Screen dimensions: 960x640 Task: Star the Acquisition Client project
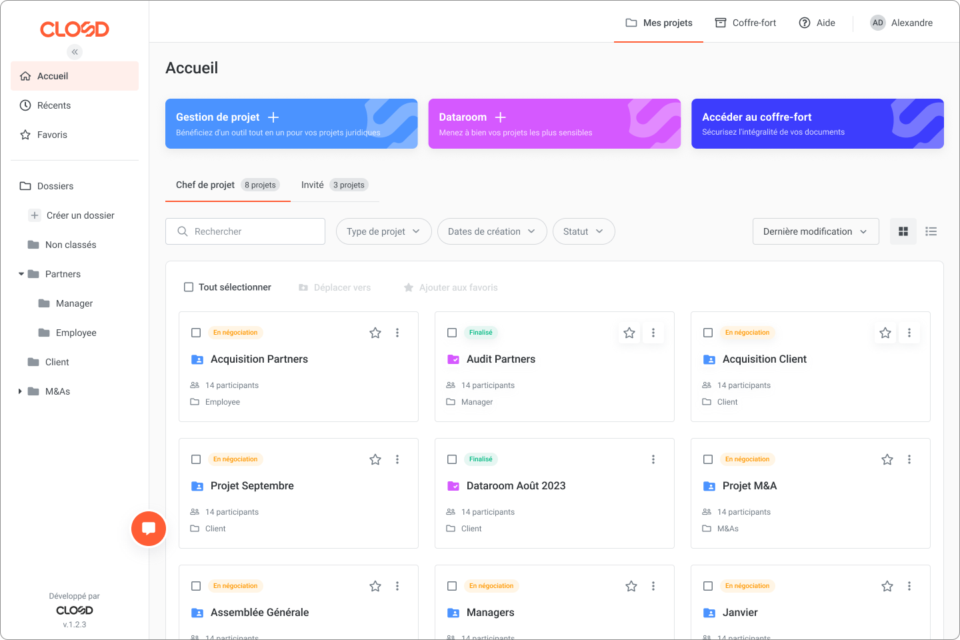(885, 332)
